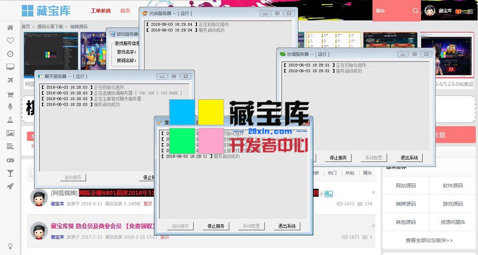Screen dimensions: 478x255
Task: Open the 工单系统 navigation menu item
Action: click(101, 11)
